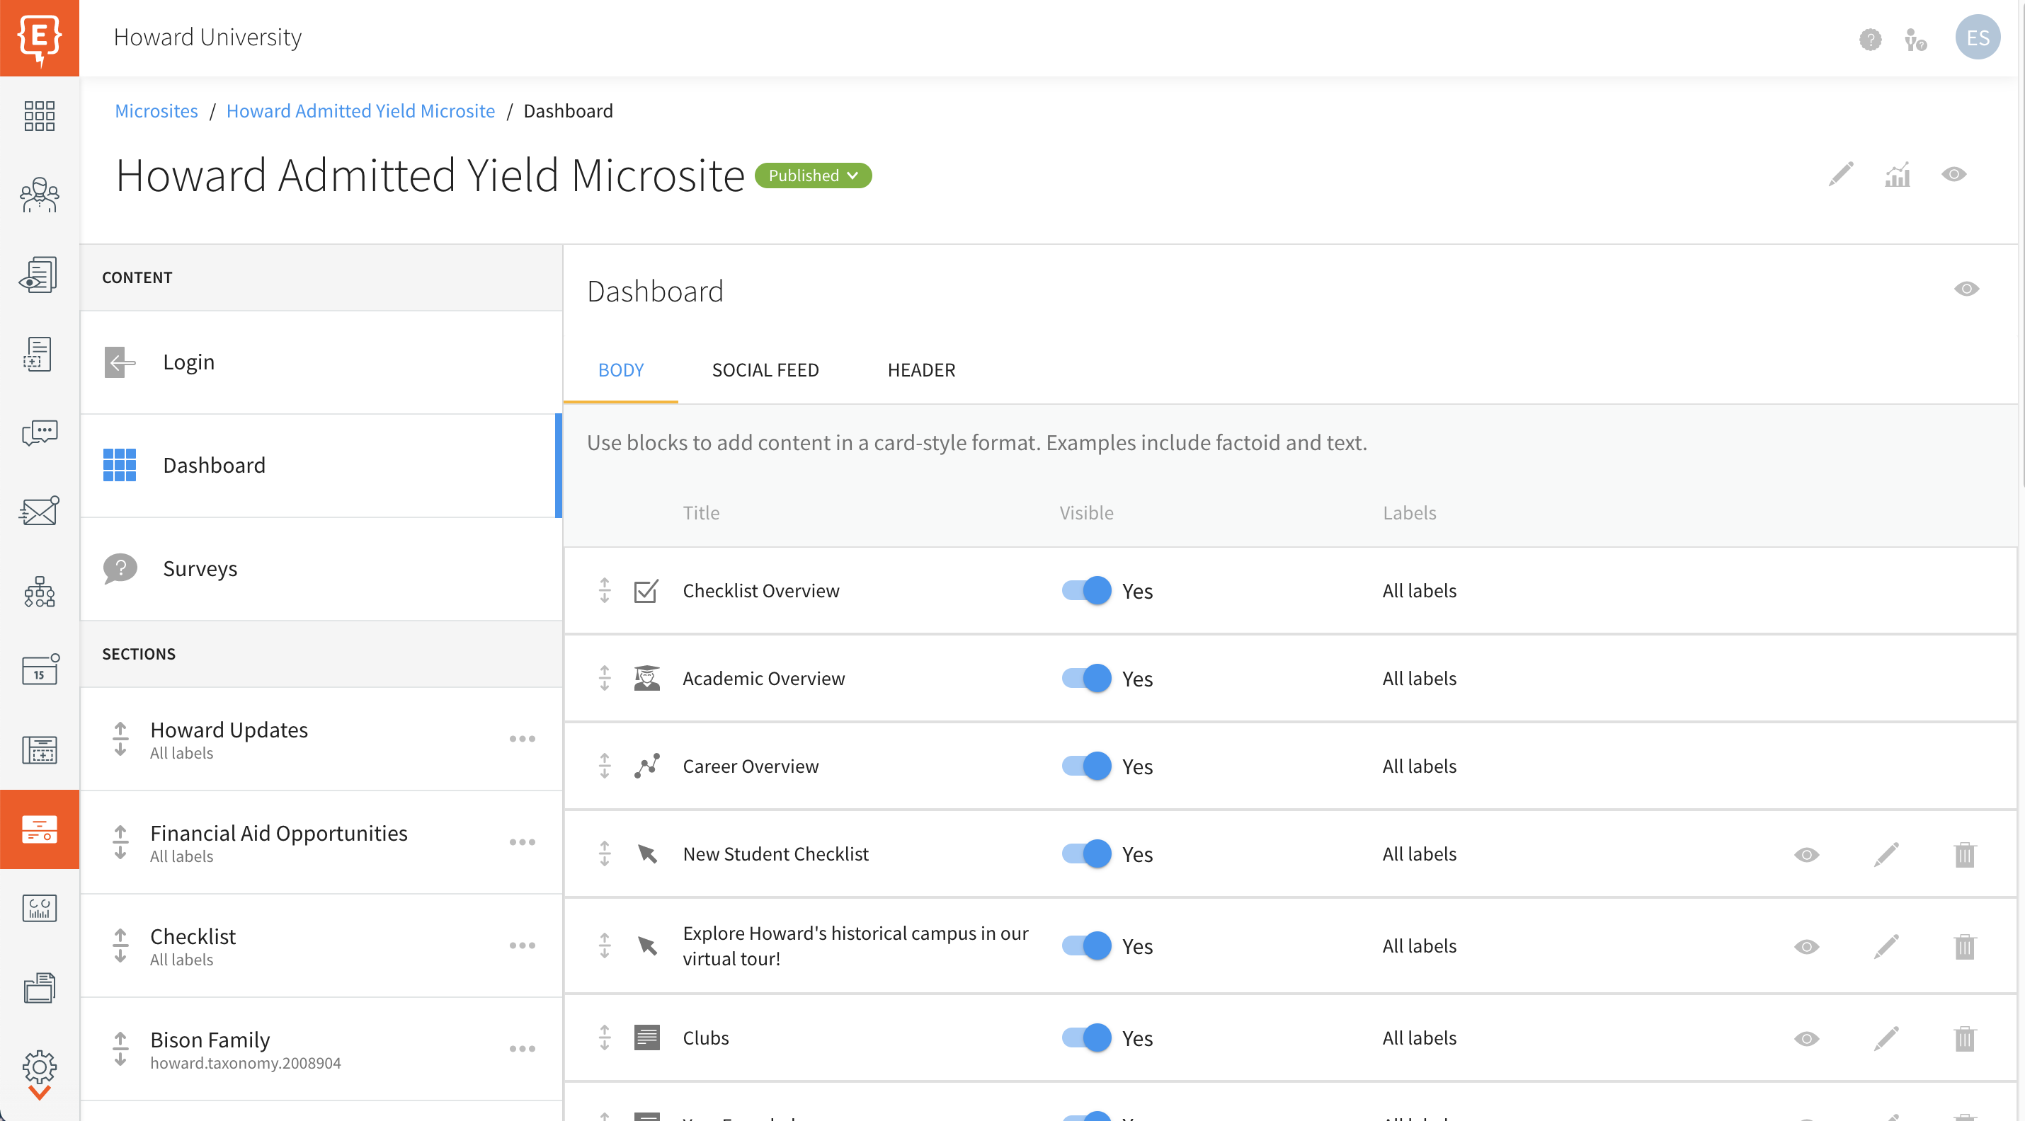Open the three-dot menu for Bison Family
Viewport: 2025px width, 1121px height.
point(523,1048)
